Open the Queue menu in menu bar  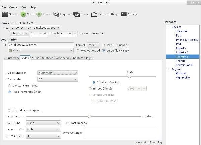13,7
